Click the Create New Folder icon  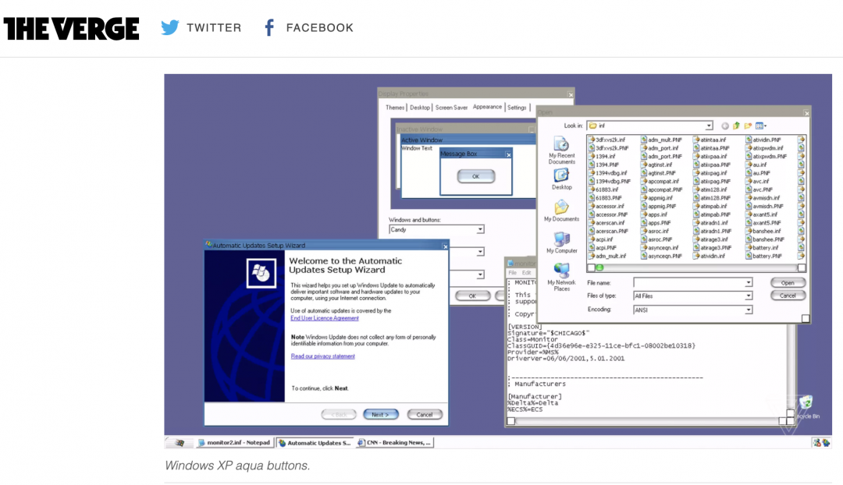748,126
